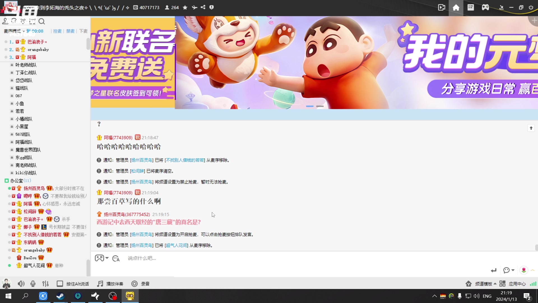538x303 pixels.
Task: Toggle 控麦 mic control
Action: [57, 31]
